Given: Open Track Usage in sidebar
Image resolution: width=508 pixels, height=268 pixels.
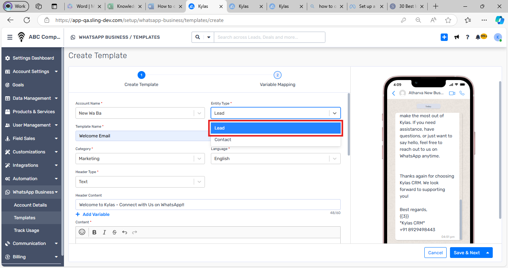Looking at the screenshot, I should click(26, 230).
